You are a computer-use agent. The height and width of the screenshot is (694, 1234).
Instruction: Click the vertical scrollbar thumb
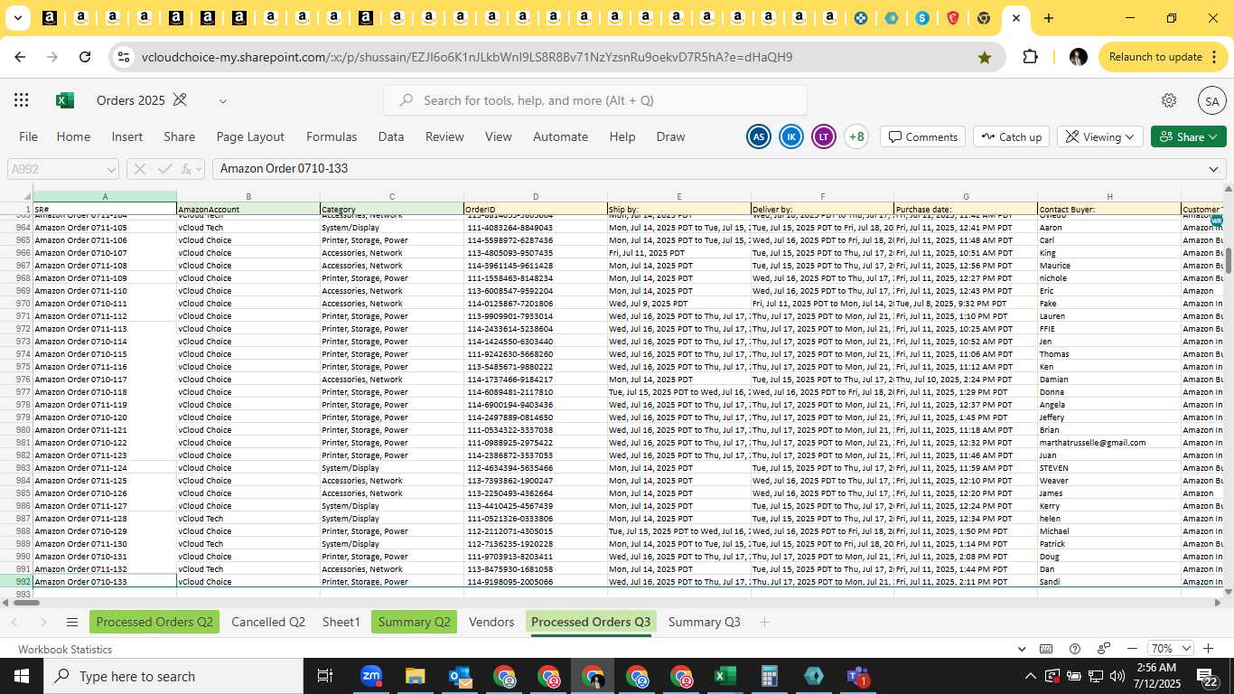click(1228, 261)
